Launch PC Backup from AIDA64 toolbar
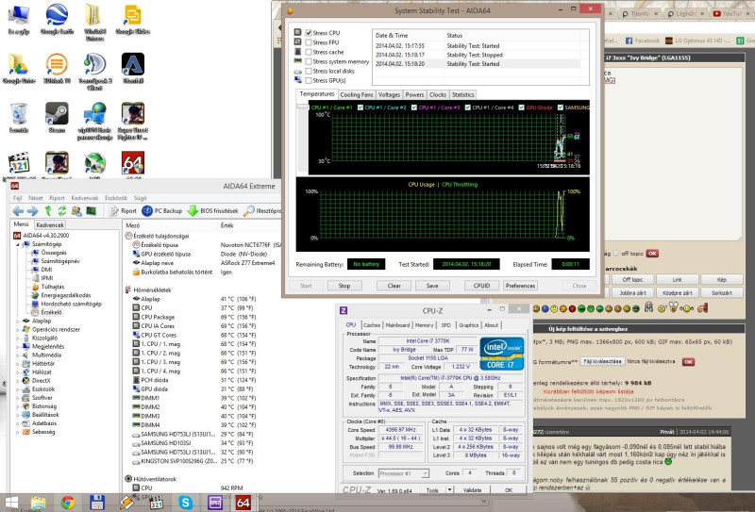This screenshot has width=755, height=512. pyautogui.click(x=161, y=211)
